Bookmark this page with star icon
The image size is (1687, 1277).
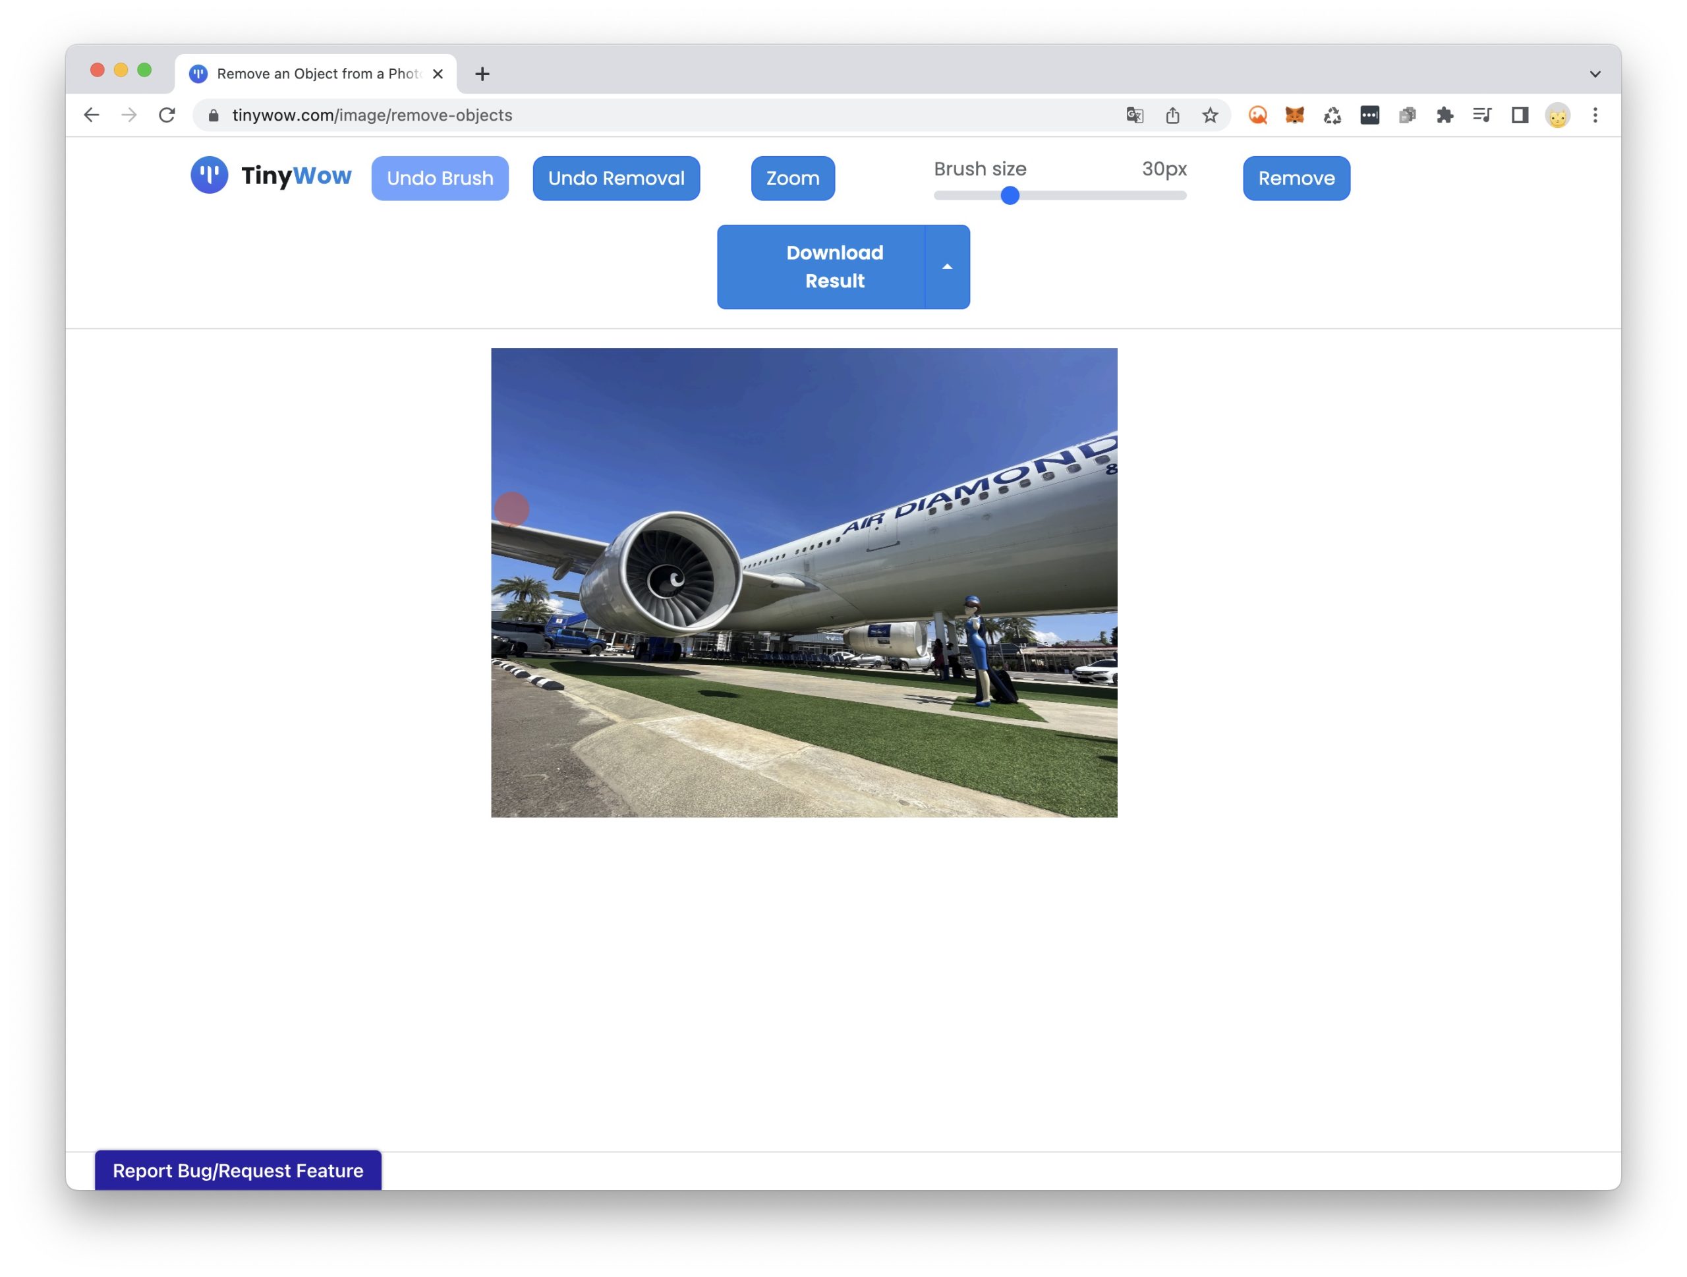[x=1210, y=115]
